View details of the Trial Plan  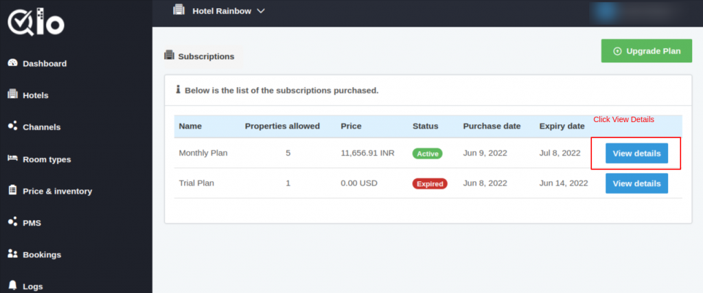pyautogui.click(x=636, y=183)
